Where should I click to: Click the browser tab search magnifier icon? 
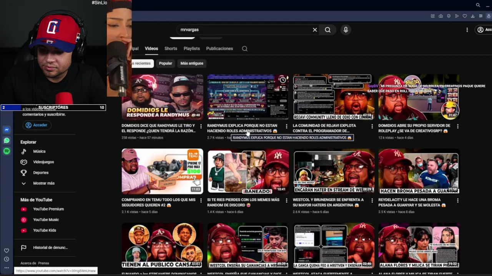(478, 5)
